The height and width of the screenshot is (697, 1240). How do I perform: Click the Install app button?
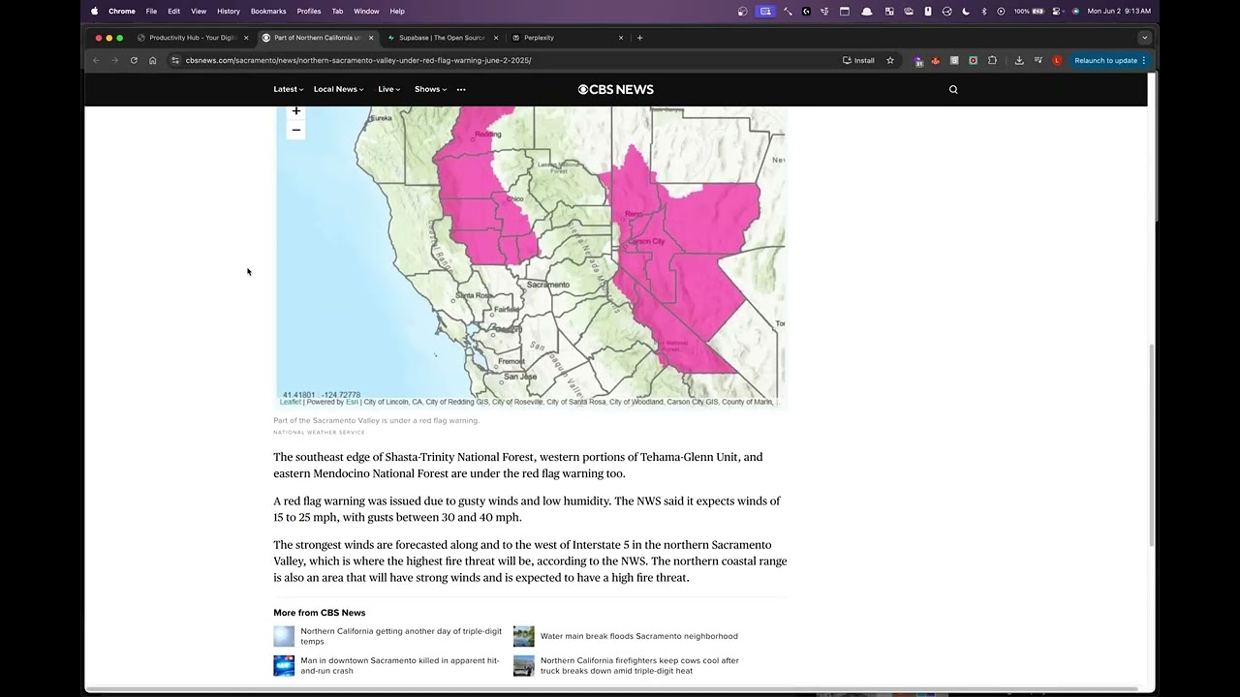[x=859, y=60]
